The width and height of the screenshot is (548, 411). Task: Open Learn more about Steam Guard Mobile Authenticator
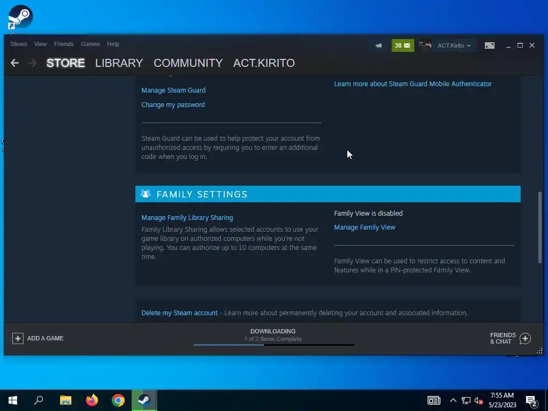coord(413,84)
